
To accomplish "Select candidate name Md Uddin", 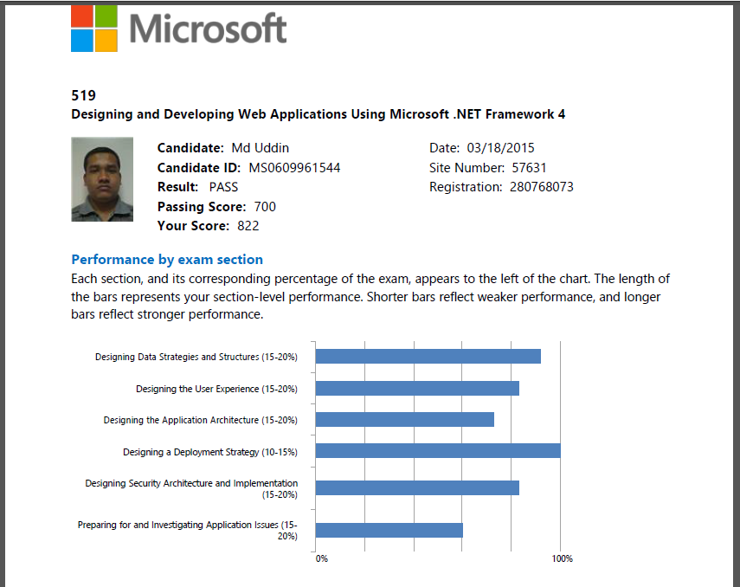I will pos(260,148).
